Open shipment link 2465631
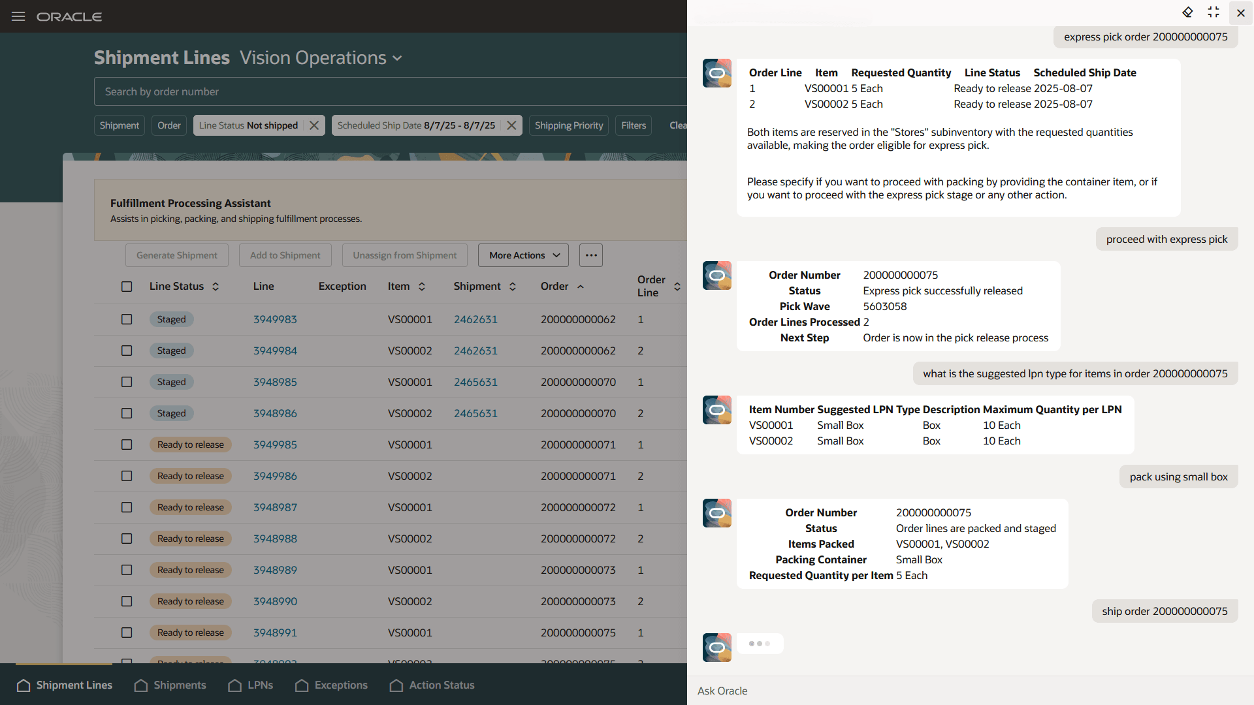 [475, 382]
